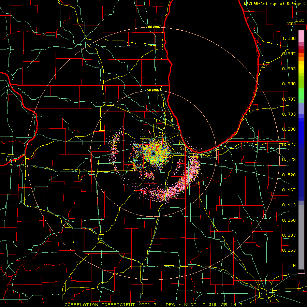The height and width of the screenshot is (307, 307).
Task: Click the 0.893 scale value
Action: tap(289, 69)
